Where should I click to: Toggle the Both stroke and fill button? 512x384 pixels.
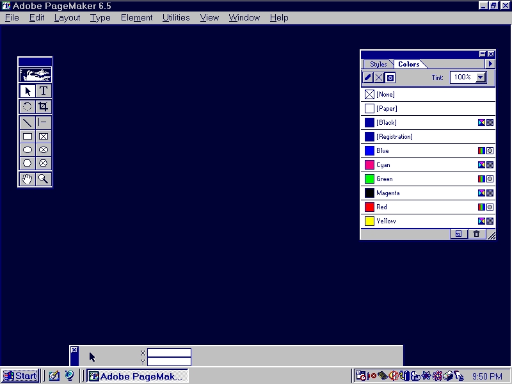[390, 77]
